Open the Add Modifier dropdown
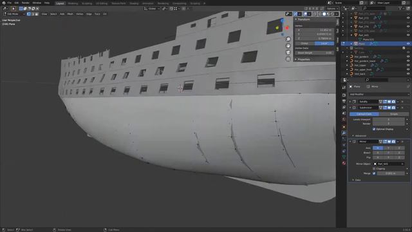412x232 pixels. (379, 94)
